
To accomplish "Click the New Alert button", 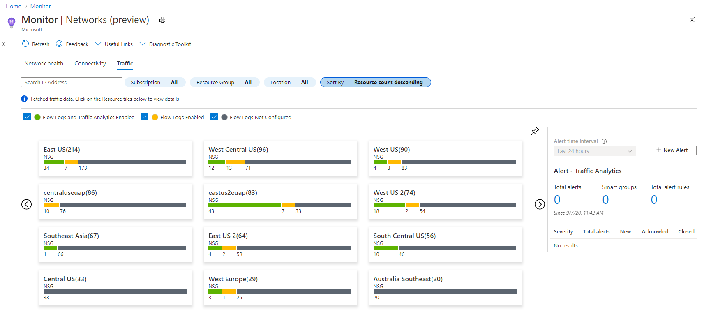I will coord(672,150).
